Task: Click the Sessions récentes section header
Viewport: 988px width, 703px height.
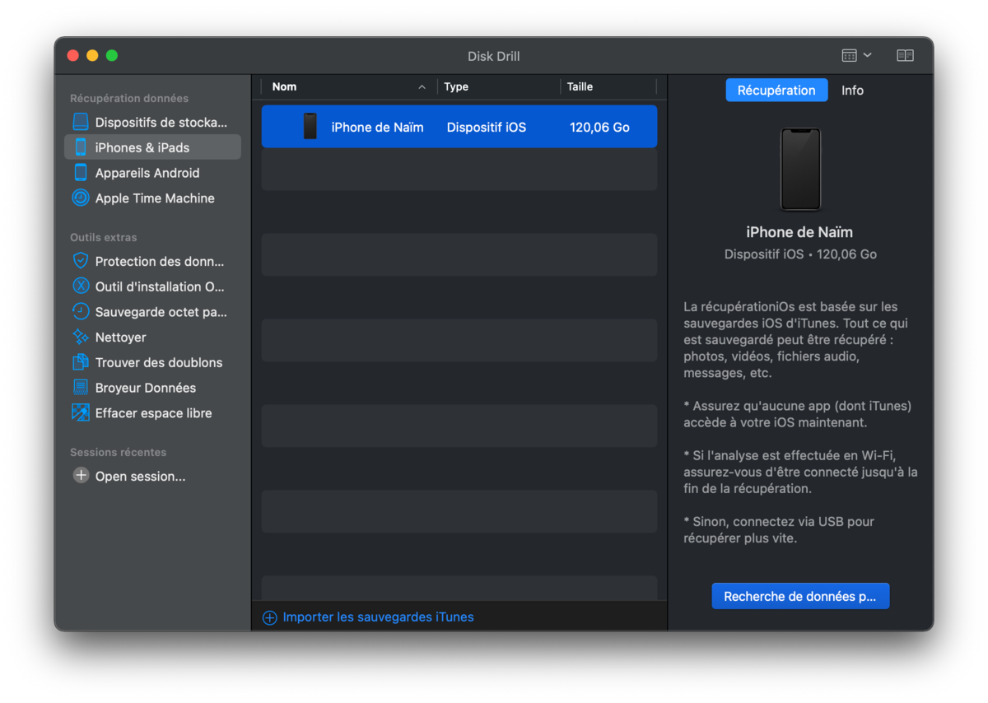Action: pyautogui.click(x=118, y=452)
